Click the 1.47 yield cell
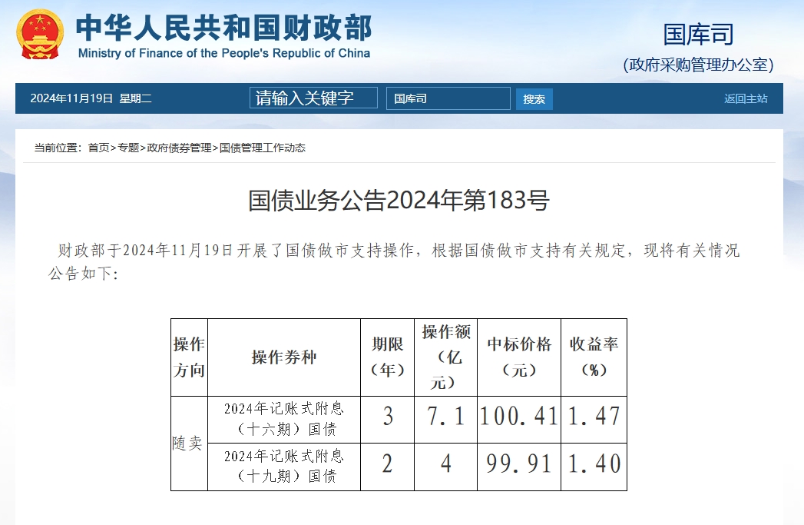 pos(594,419)
